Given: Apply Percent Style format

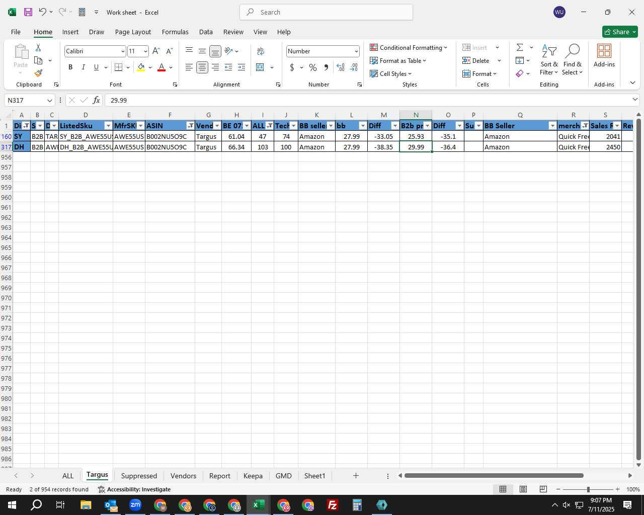Looking at the screenshot, I should pyautogui.click(x=313, y=67).
